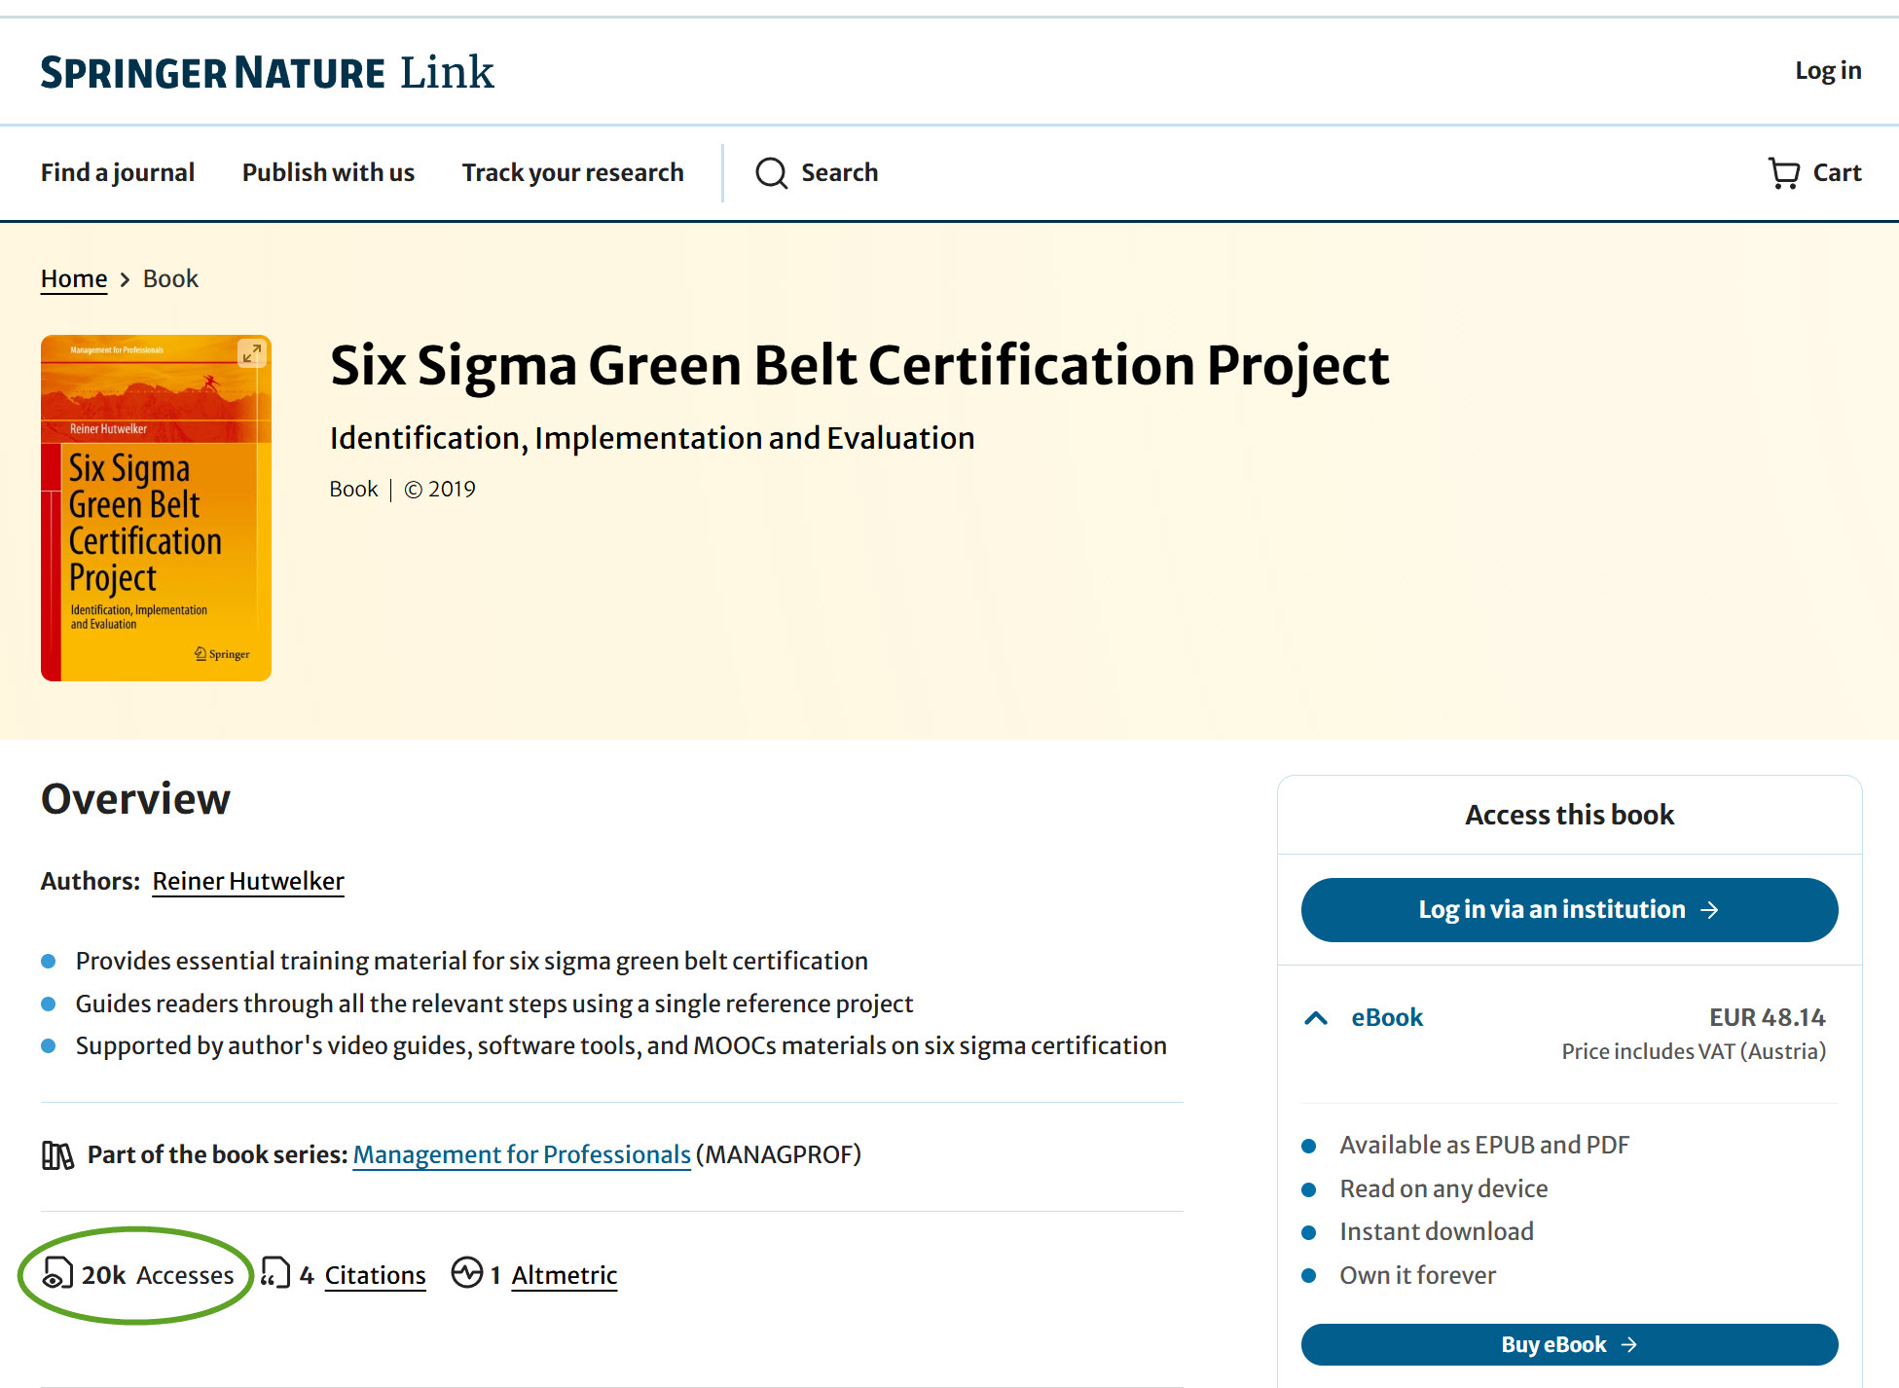Open the Six Sigma book cover thumbnail
The image size is (1899, 1388).
[x=156, y=526]
